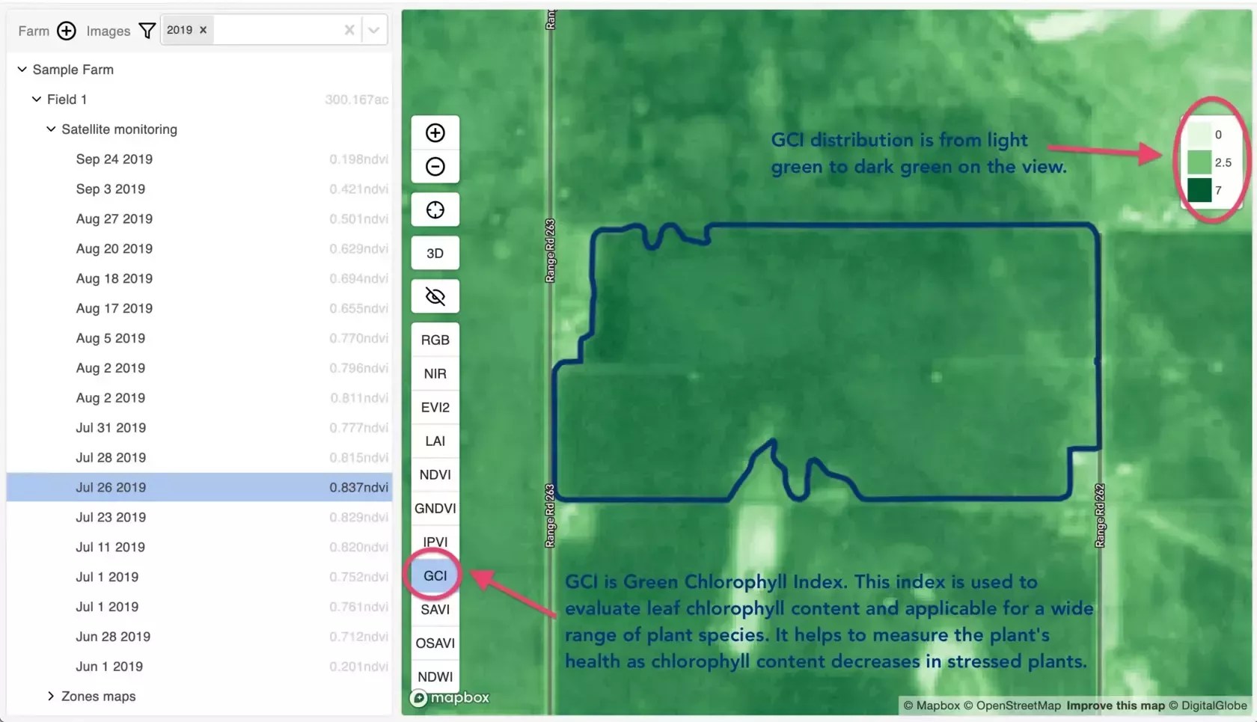Open the year filter dropdown

373,30
